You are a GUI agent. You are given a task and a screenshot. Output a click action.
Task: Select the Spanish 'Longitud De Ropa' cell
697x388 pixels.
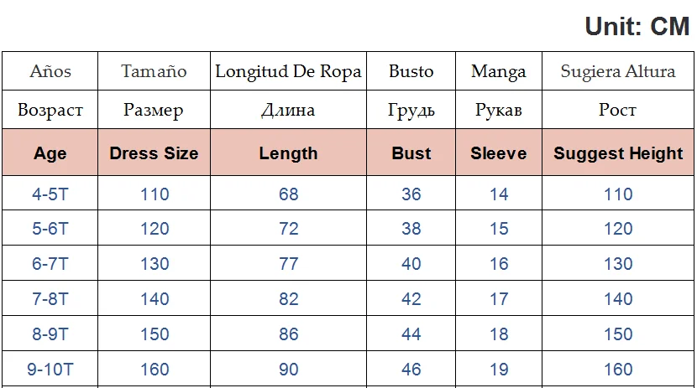pyautogui.click(x=288, y=71)
